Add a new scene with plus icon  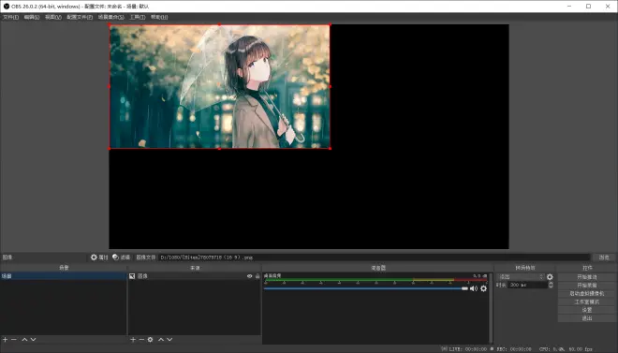pyautogui.click(x=5, y=339)
